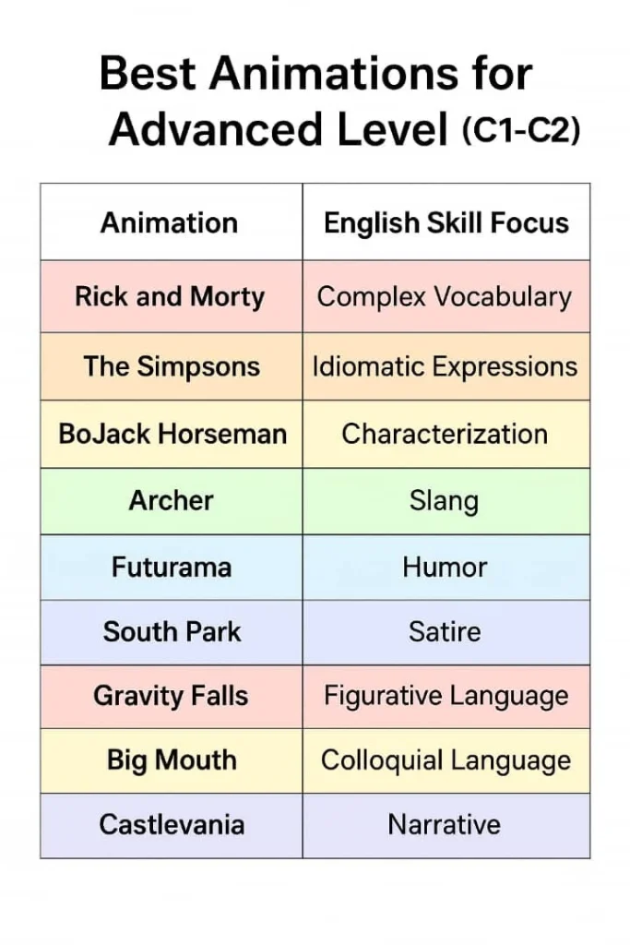Click the 'Satire' cell
Image resolution: width=630 pixels, height=945 pixels.
click(446, 632)
